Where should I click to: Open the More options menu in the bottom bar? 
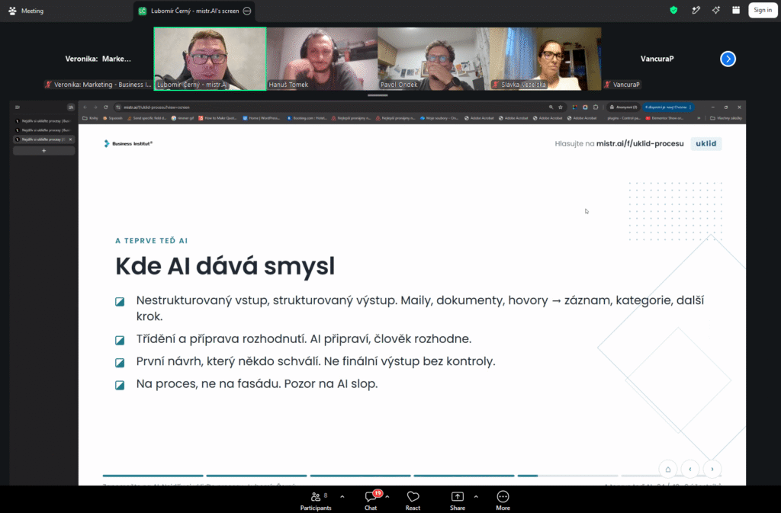[503, 501]
